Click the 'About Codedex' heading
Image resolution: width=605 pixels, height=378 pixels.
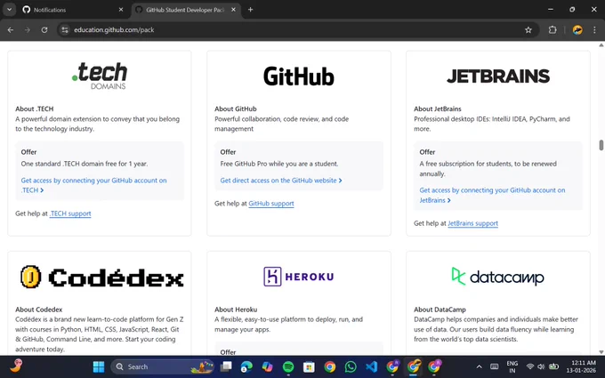coord(38,310)
